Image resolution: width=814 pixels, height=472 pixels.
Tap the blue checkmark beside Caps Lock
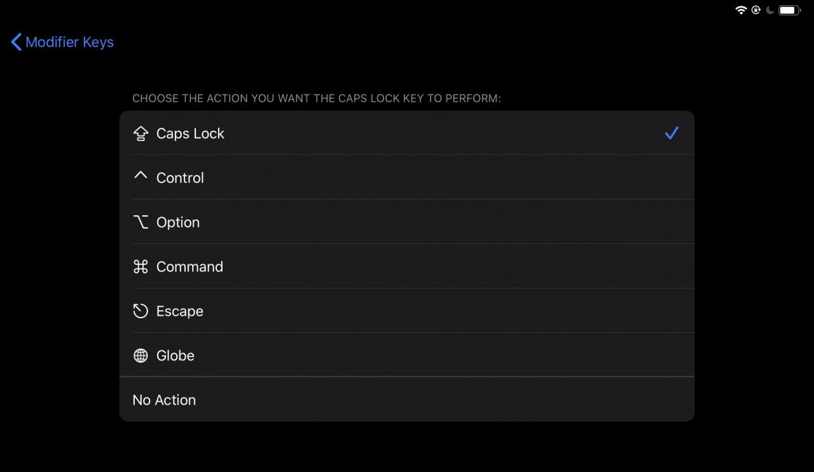pos(672,133)
